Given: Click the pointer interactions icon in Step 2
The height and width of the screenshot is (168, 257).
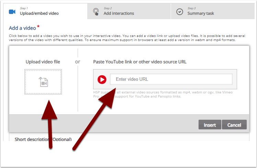Looking at the screenshot, I should (x=97, y=12).
